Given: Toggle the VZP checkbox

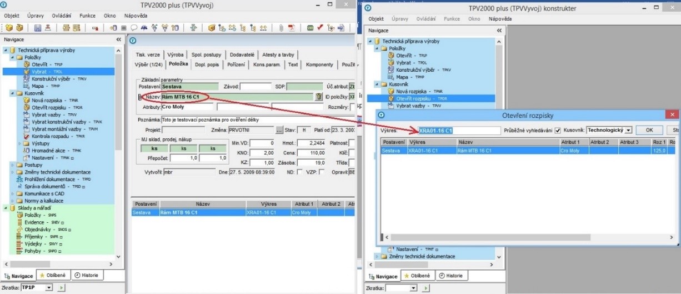Looking at the screenshot, I should coord(321,173).
